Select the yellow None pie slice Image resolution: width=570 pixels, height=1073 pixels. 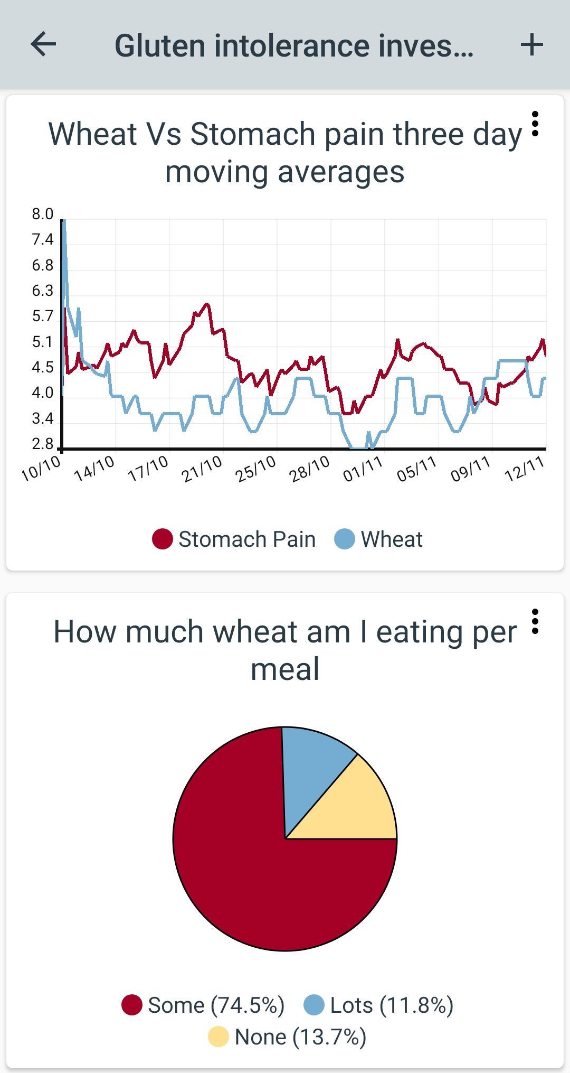[359, 808]
